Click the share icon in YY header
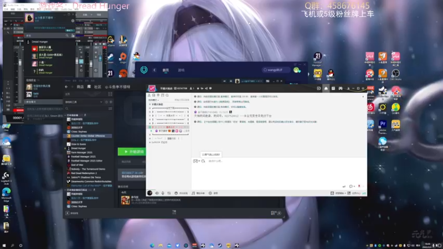443x249 pixels. (x=206, y=89)
